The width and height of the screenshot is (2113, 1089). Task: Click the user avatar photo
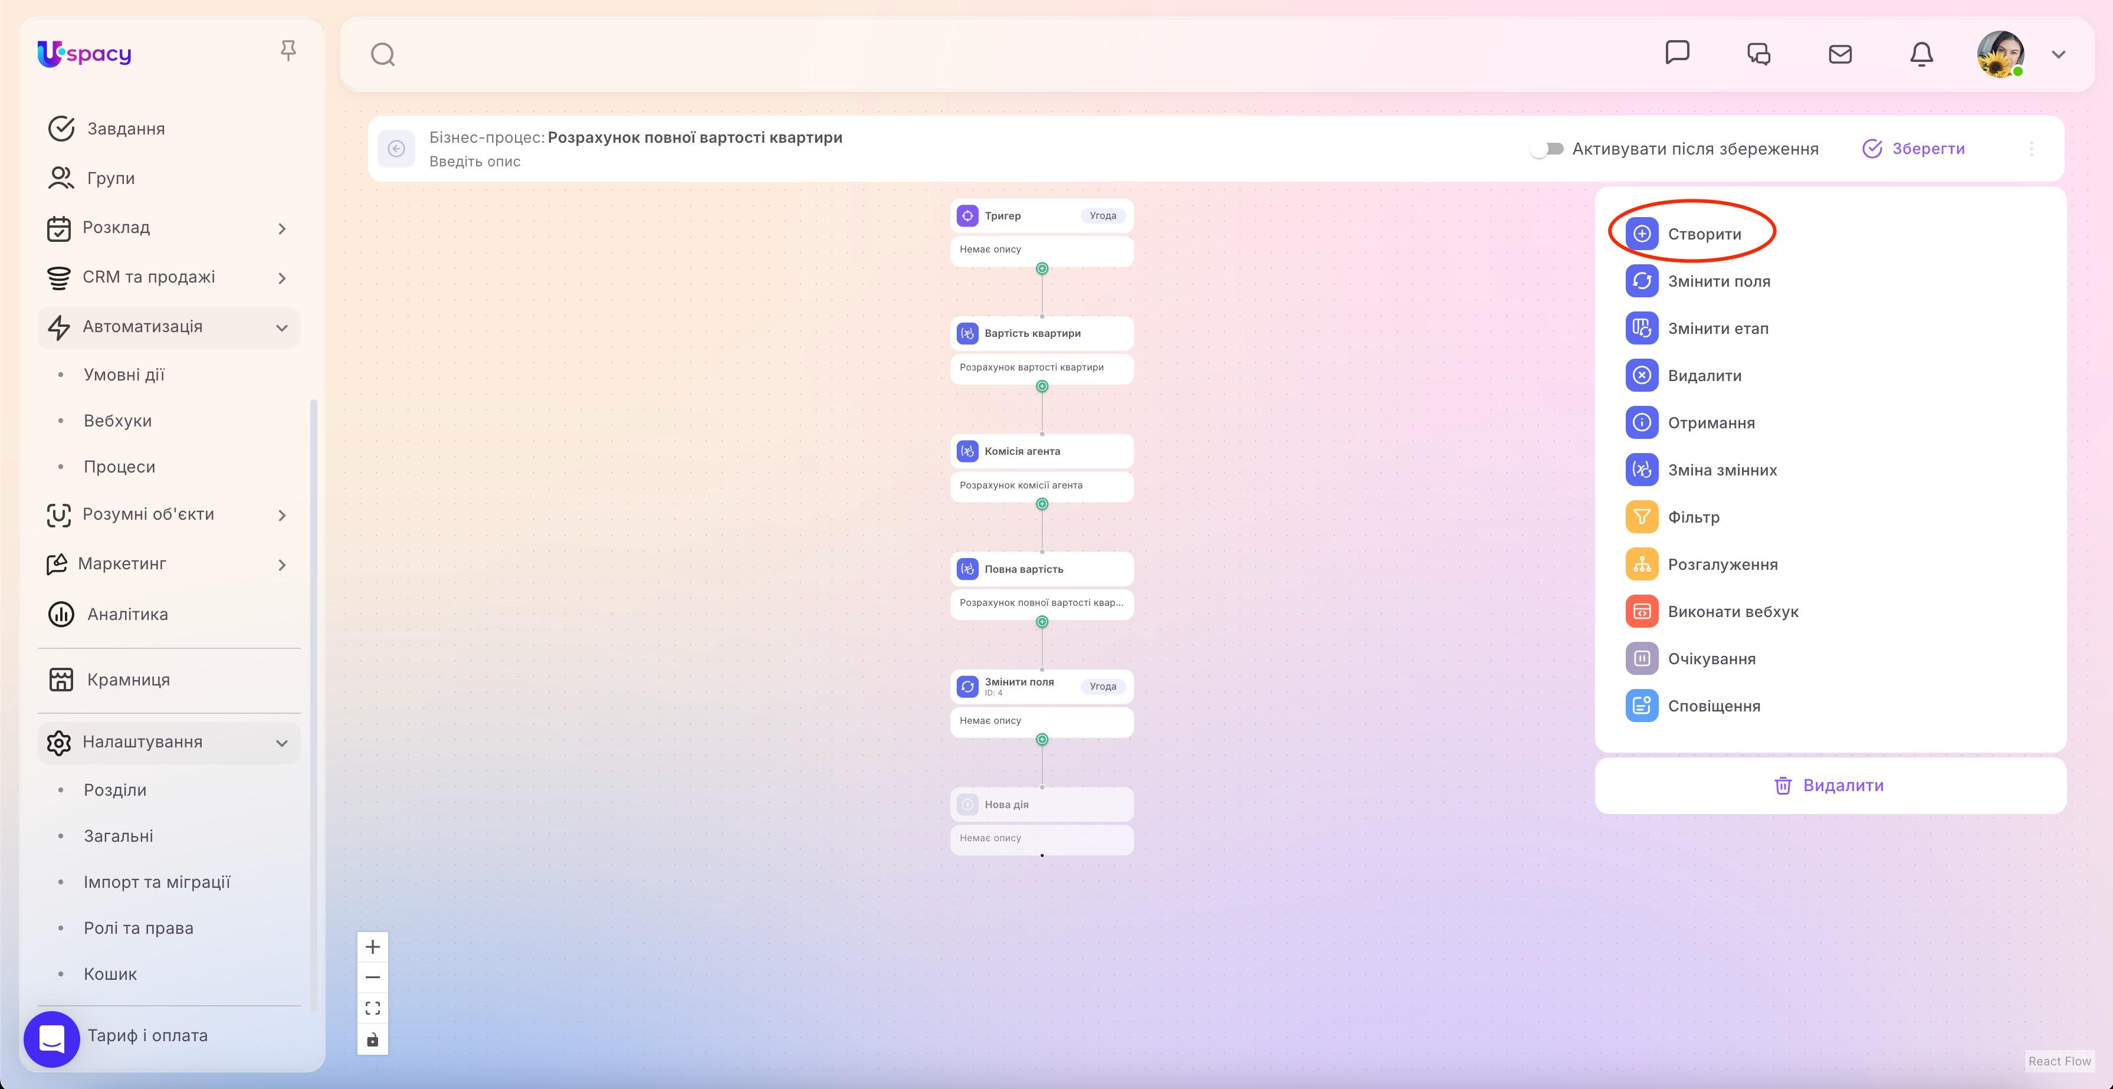2000,54
